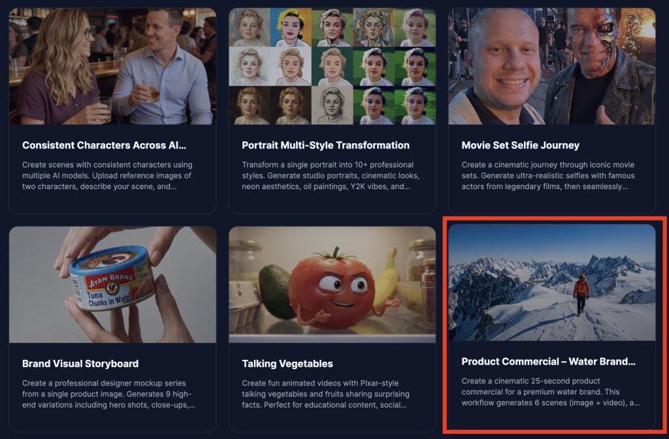Select the Movie Set Selfie Journey title
The height and width of the screenshot is (439, 669).
tap(521, 145)
